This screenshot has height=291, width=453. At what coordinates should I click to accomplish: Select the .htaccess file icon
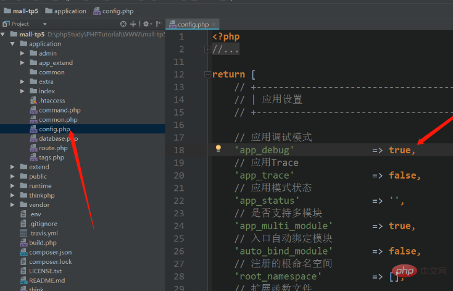pyautogui.click(x=33, y=101)
